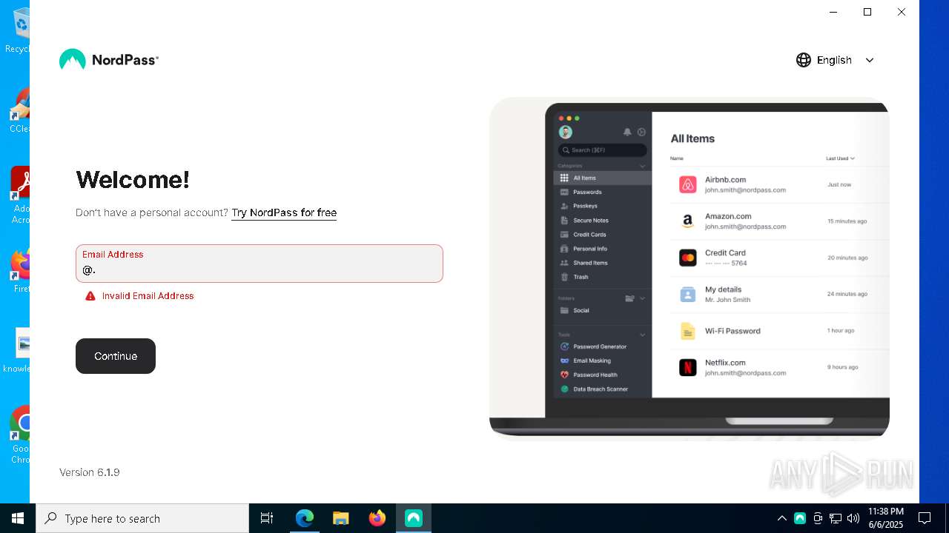
Task: Open File Explorer from the taskbar
Action: (341, 518)
